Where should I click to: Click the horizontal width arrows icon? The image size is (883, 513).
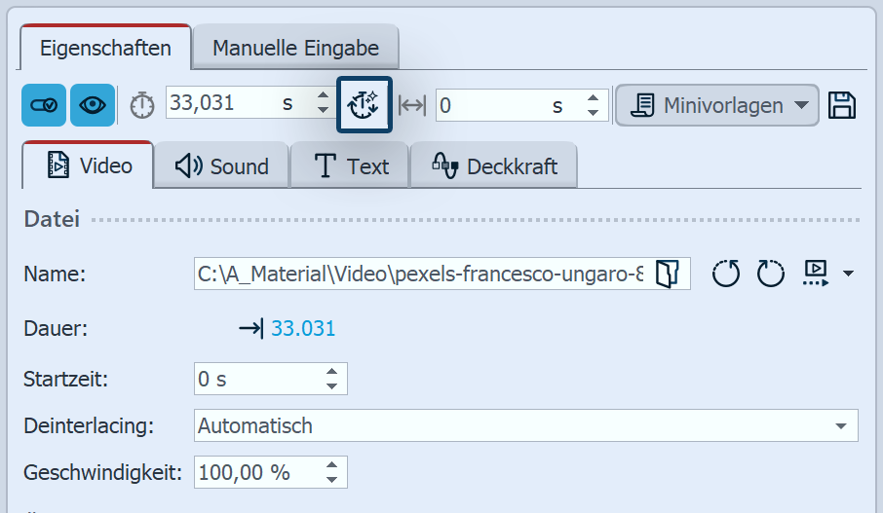click(413, 105)
